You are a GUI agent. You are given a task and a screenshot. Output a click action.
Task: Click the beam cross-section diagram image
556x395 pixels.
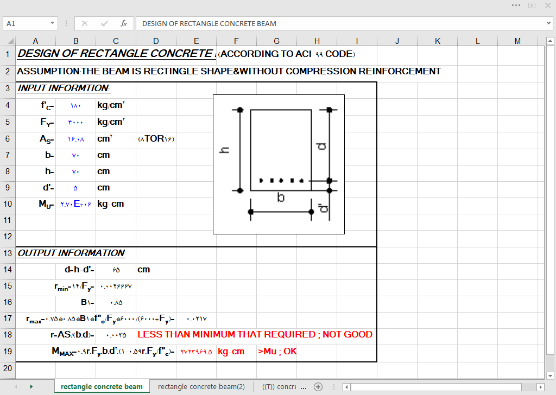pyautogui.click(x=279, y=164)
